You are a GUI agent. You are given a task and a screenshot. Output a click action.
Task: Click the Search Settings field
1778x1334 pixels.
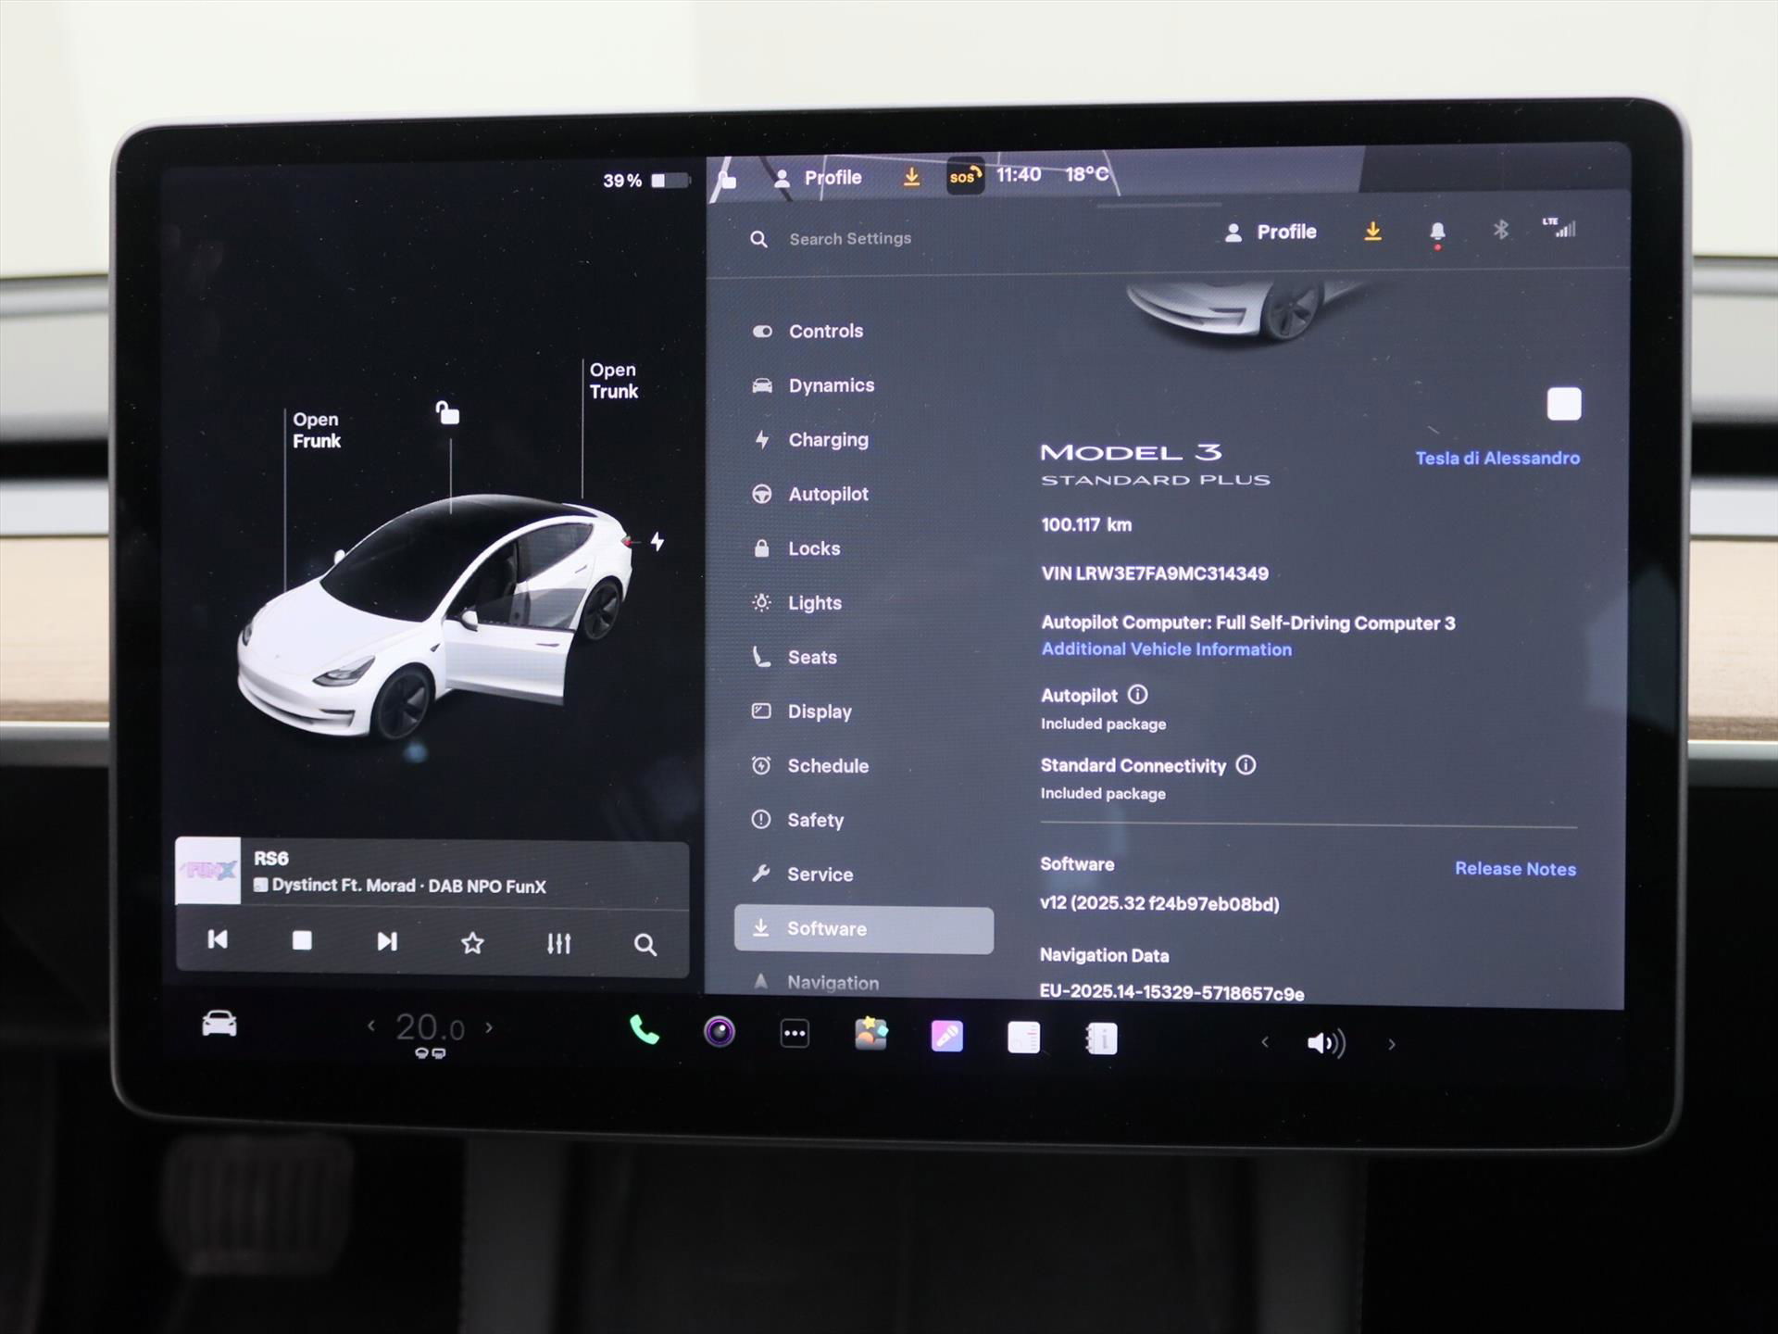coord(849,239)
